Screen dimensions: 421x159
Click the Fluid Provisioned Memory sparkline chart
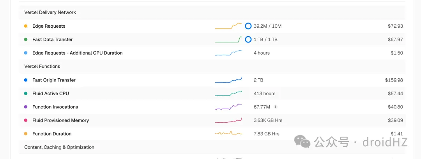(228, 120)
